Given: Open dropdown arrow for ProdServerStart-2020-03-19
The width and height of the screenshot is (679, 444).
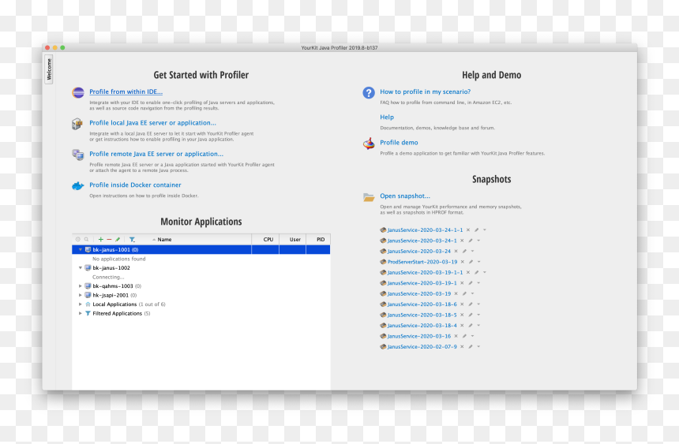Looking at the screenshot, I should point(479,262).
